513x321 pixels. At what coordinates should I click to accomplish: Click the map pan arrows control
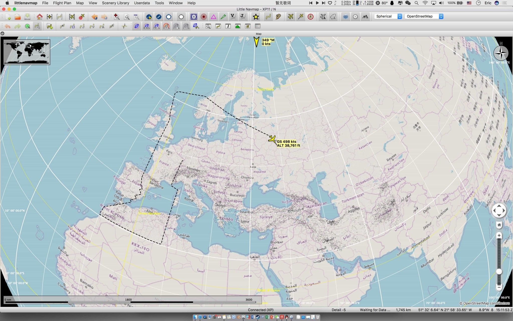coord(499,211)
